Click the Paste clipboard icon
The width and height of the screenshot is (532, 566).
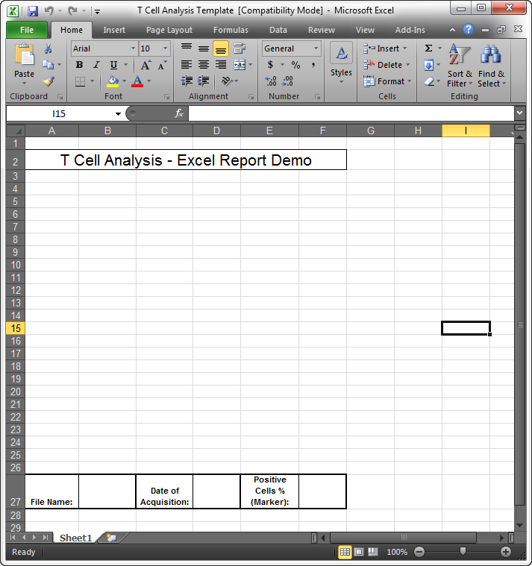[24, 57]
